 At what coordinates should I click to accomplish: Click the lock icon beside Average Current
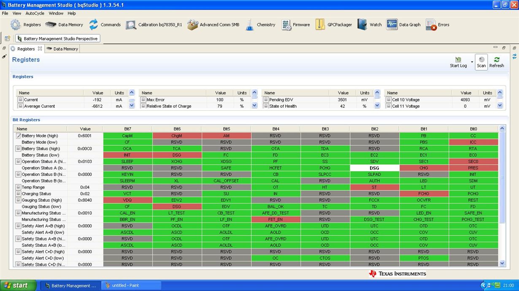[20, 106]
